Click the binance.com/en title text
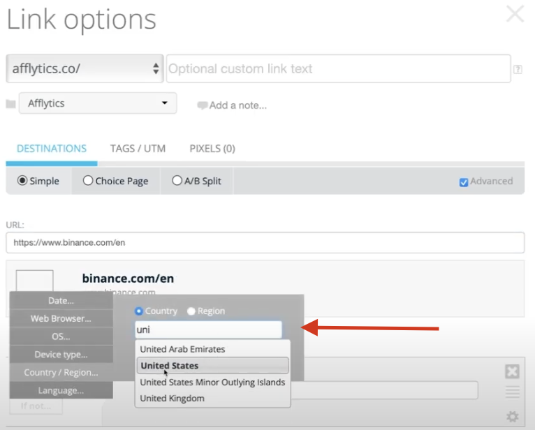Viewport: 535px width, 430px height. (x=128, y=279)
